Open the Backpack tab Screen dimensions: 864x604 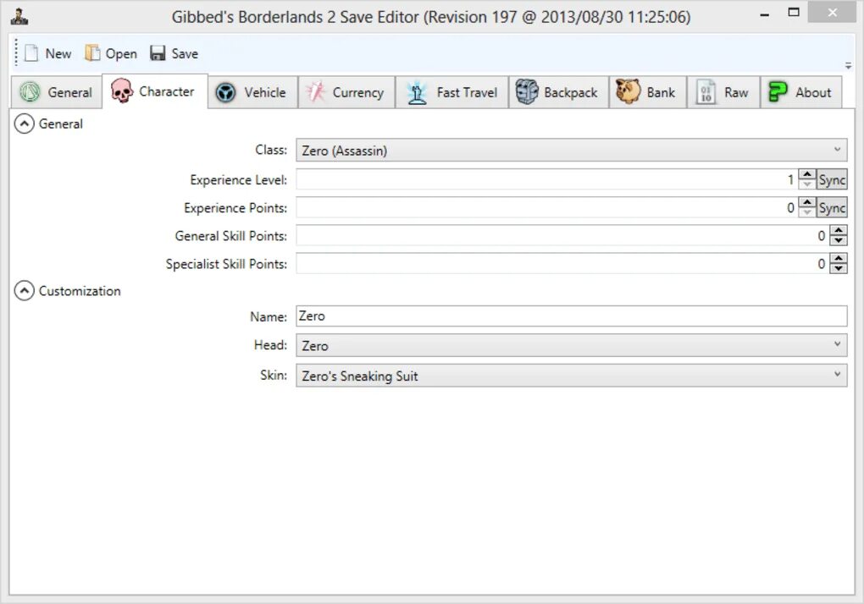tap(559, 92)
